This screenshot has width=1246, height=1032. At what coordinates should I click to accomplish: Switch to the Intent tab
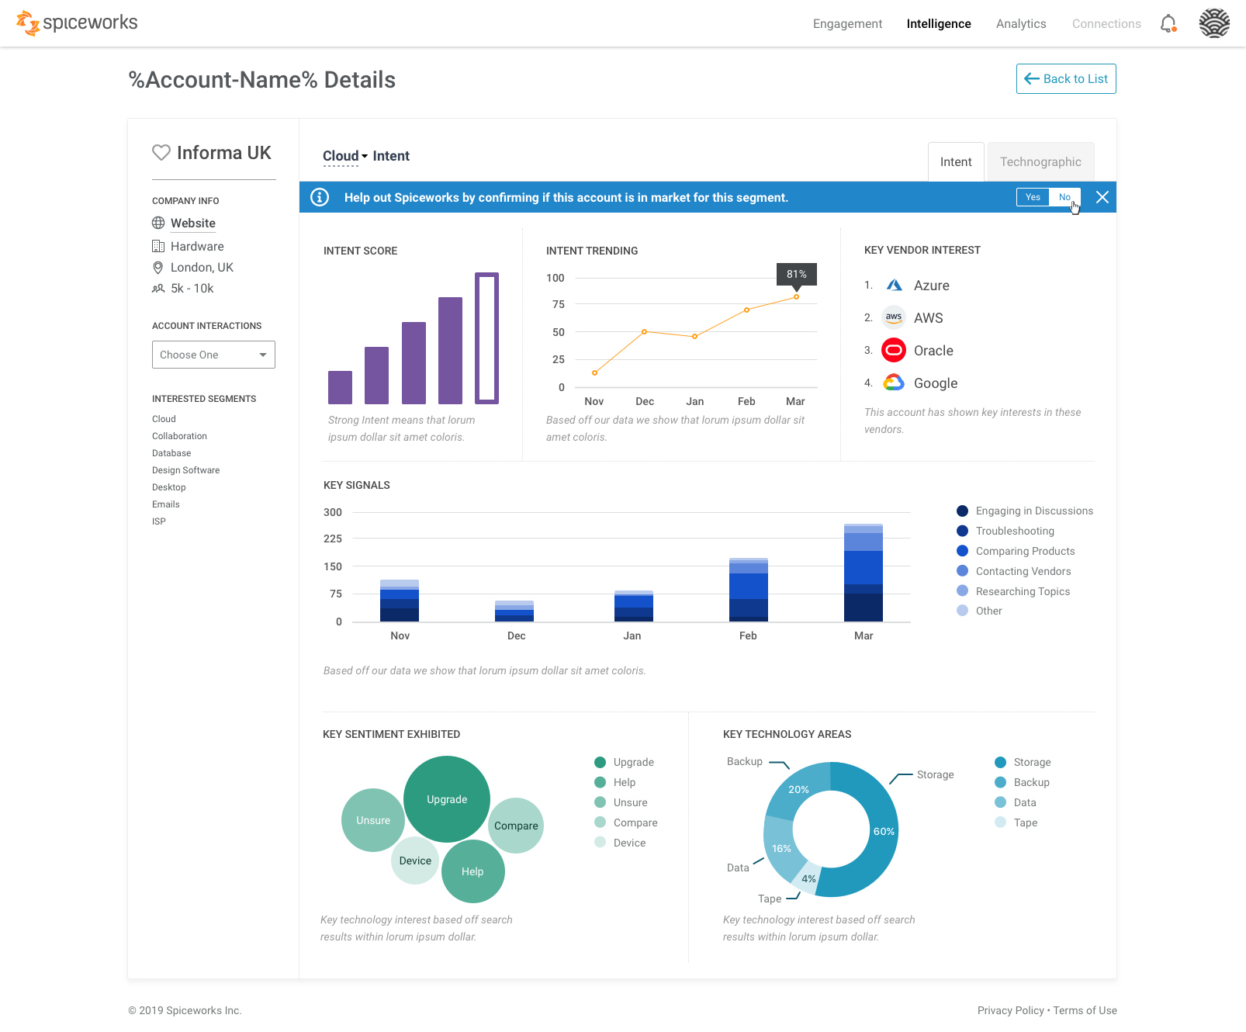956,161
